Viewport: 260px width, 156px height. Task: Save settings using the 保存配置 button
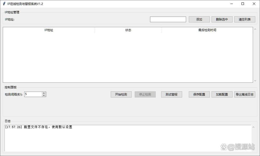click(x=199, y=94)
